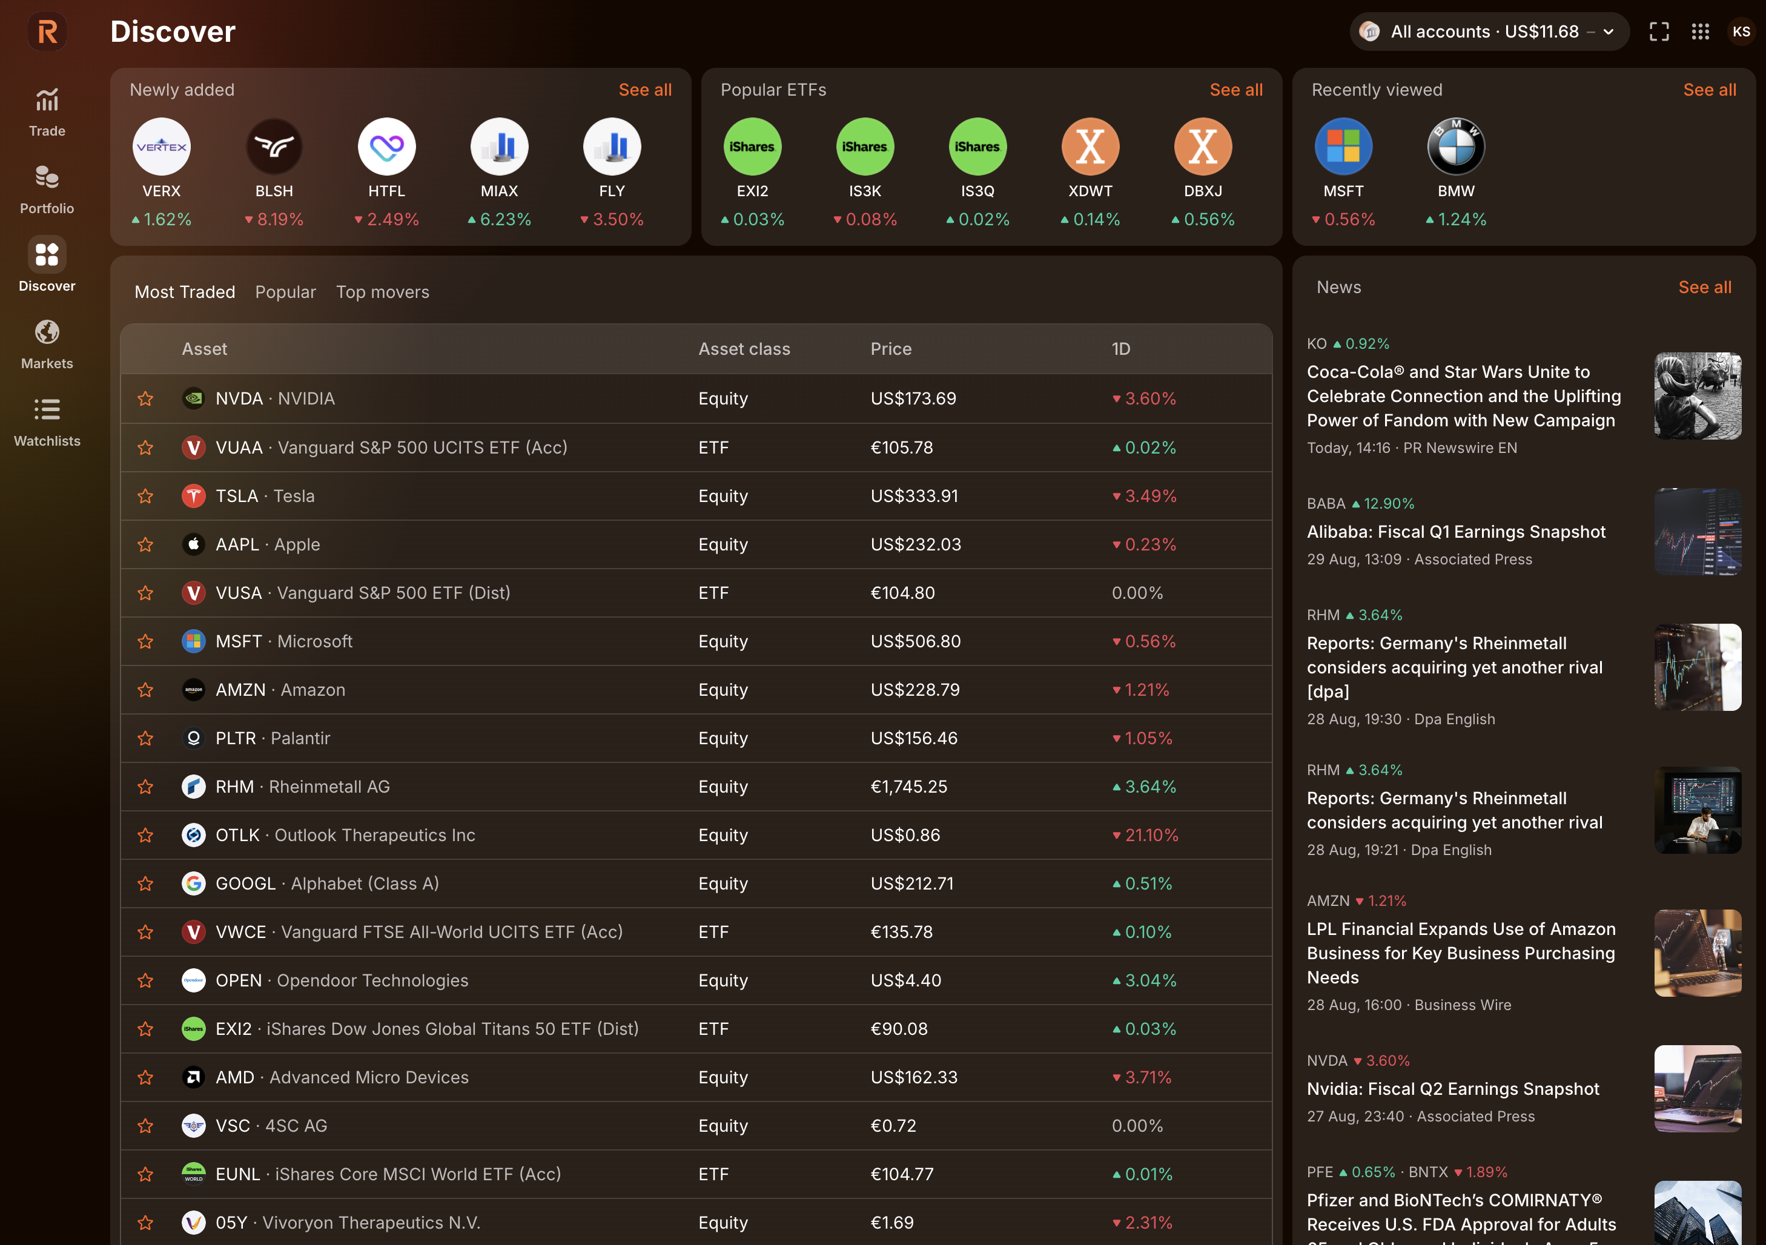Open the apps grid menu

point(1700,31)
